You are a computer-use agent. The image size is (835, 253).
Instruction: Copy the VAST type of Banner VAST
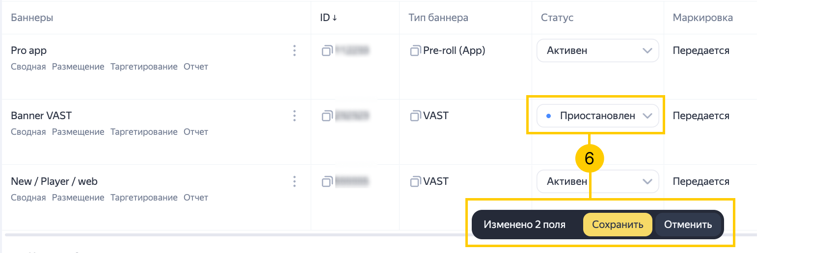point(415,116)
